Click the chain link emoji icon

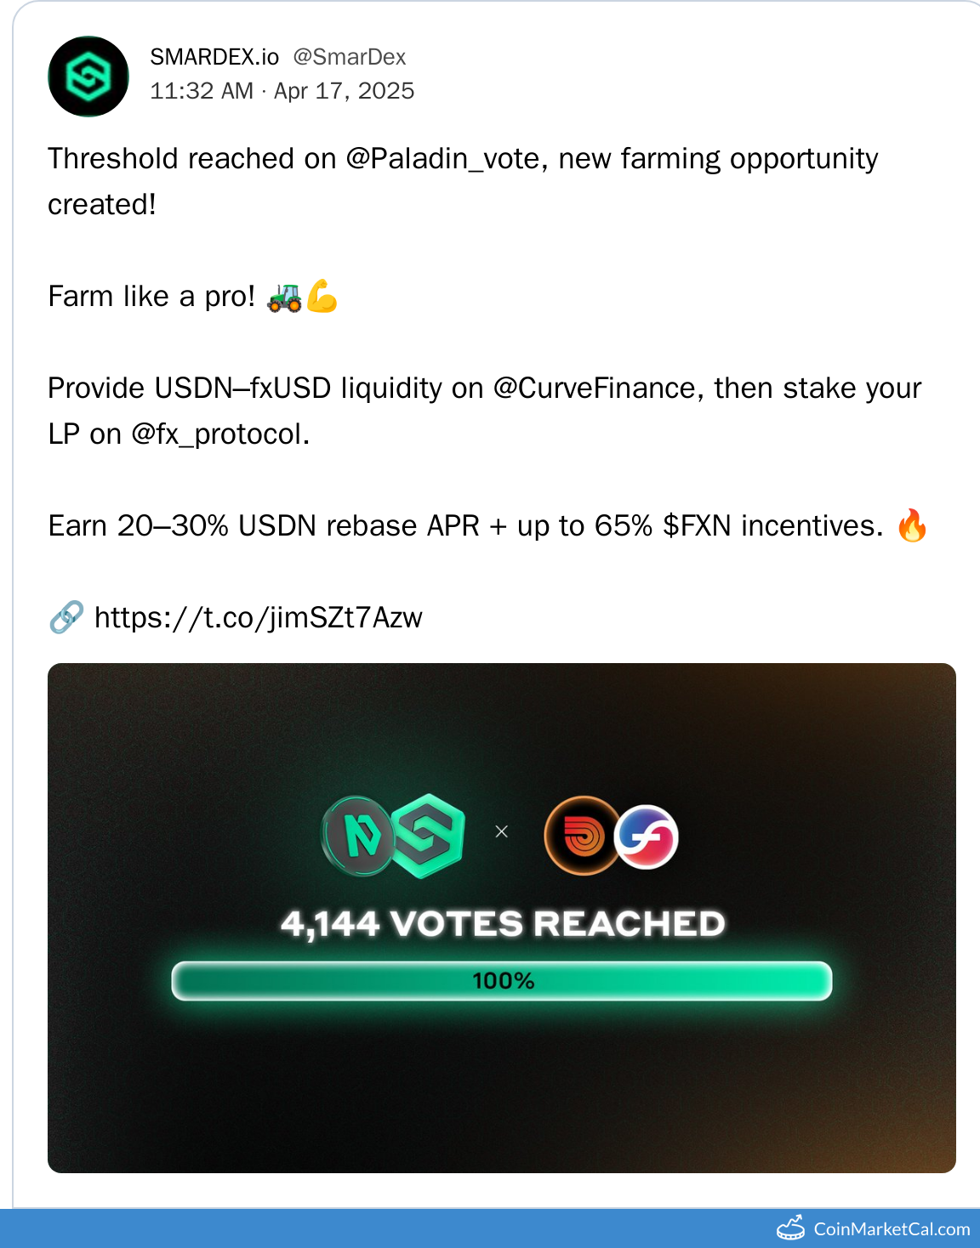click(x=66, y=617)
